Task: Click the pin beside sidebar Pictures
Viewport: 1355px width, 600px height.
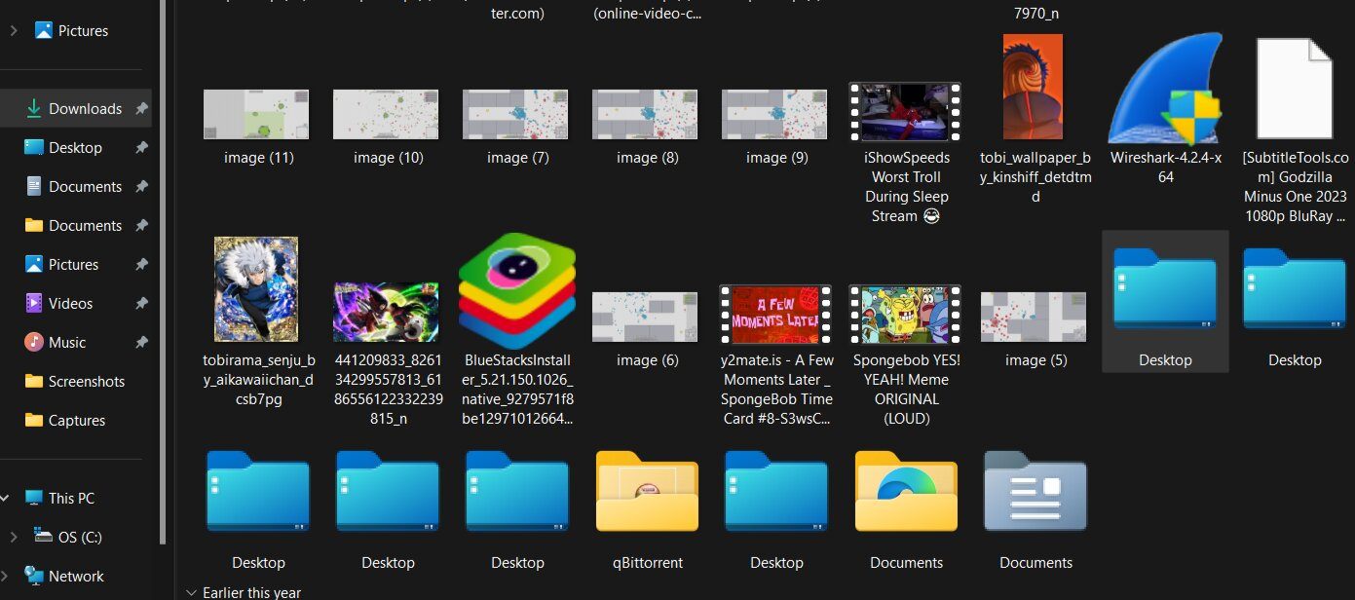Action: pos(141,265)
